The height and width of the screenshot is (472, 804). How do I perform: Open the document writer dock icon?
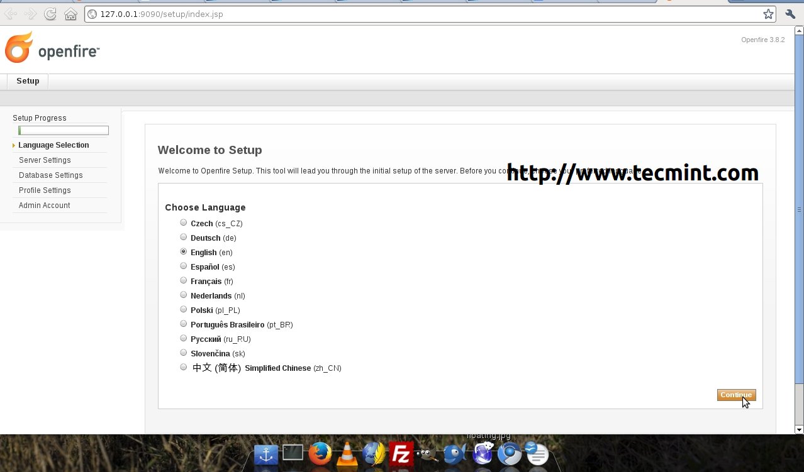coord(537,453)
